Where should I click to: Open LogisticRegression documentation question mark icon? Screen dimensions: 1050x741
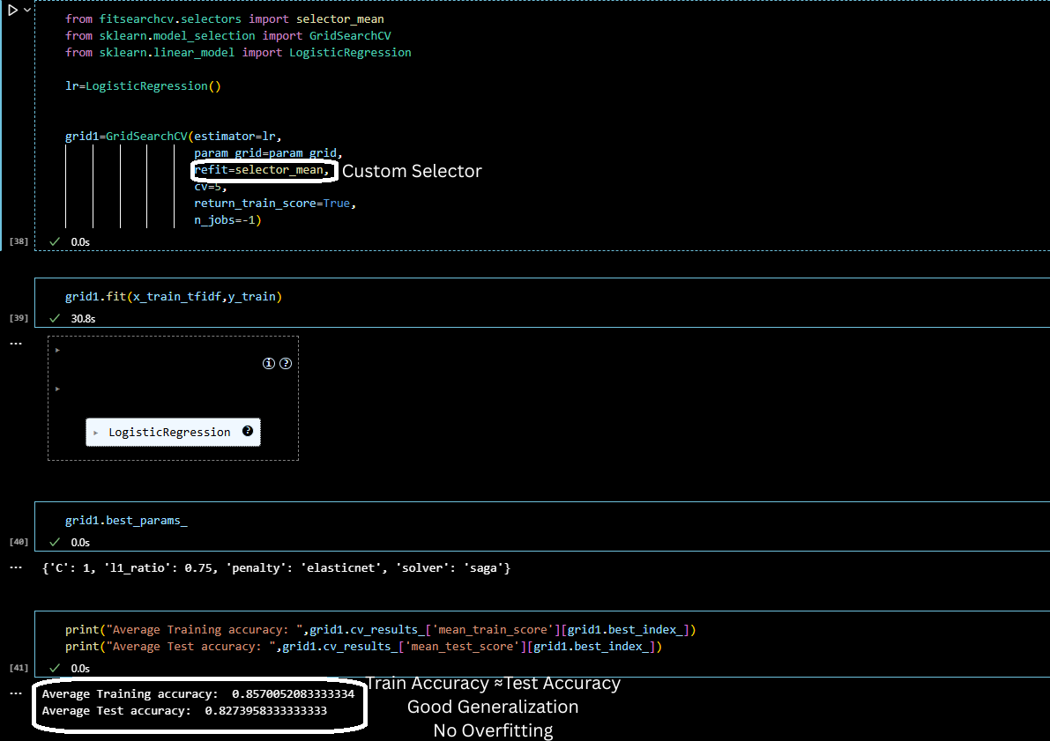coord(248,431)
